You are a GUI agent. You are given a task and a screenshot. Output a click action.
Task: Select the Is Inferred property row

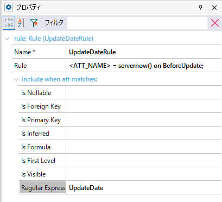tap(120, 134)
